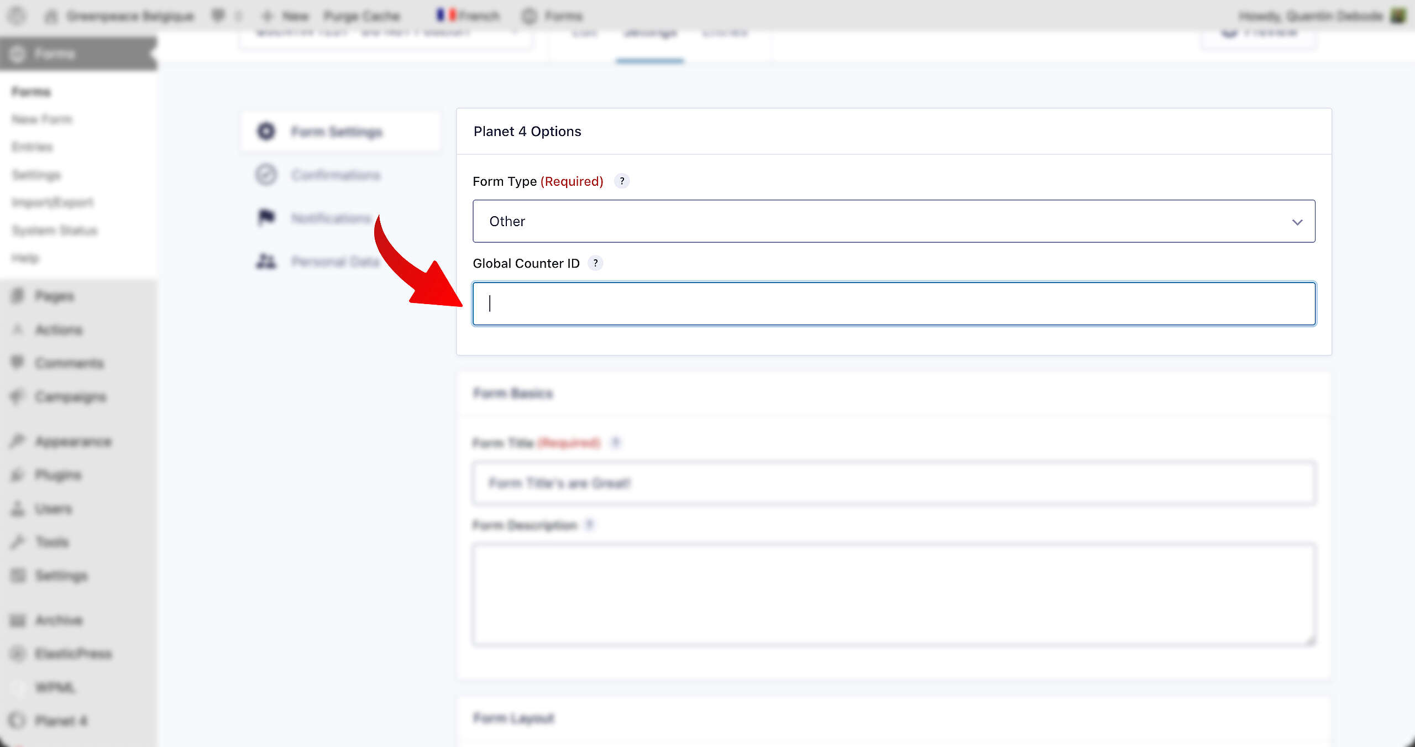Viewport: 1415px width, 747px height.
Task: Open the Forms menu in admin bar
Action: coord(553,16)
